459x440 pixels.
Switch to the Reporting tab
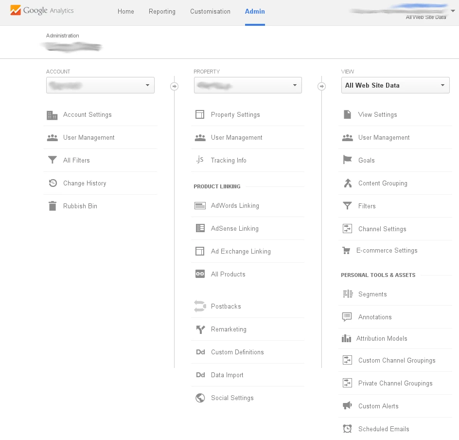click(162, 11)
